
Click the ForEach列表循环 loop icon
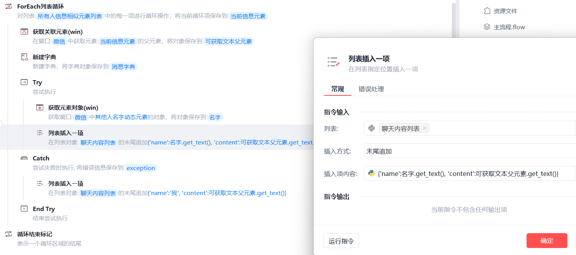coord(8,7)
